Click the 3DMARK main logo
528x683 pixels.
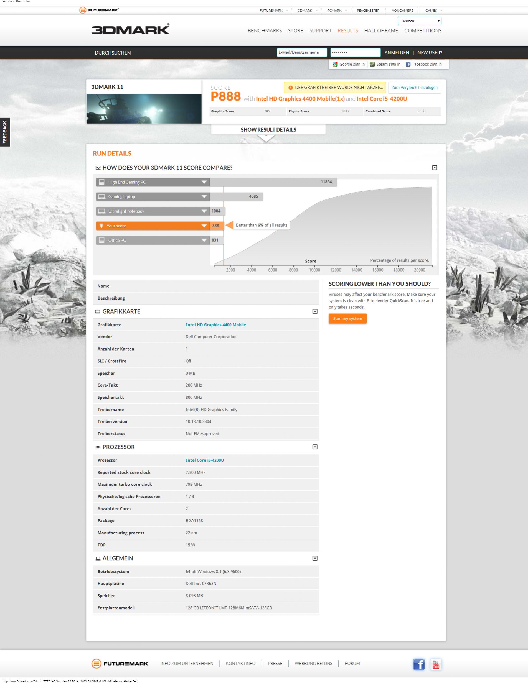131,29
